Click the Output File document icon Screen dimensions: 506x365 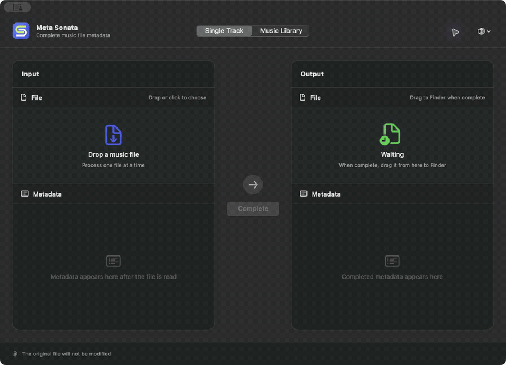click(302, 97)
